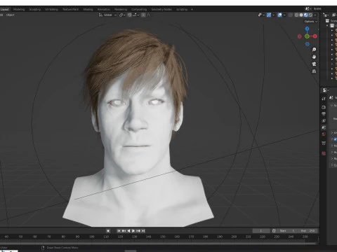The width and height of the screenshot is (337, 252).
Task: Open the Render properties tab
Action: (324, 107)
